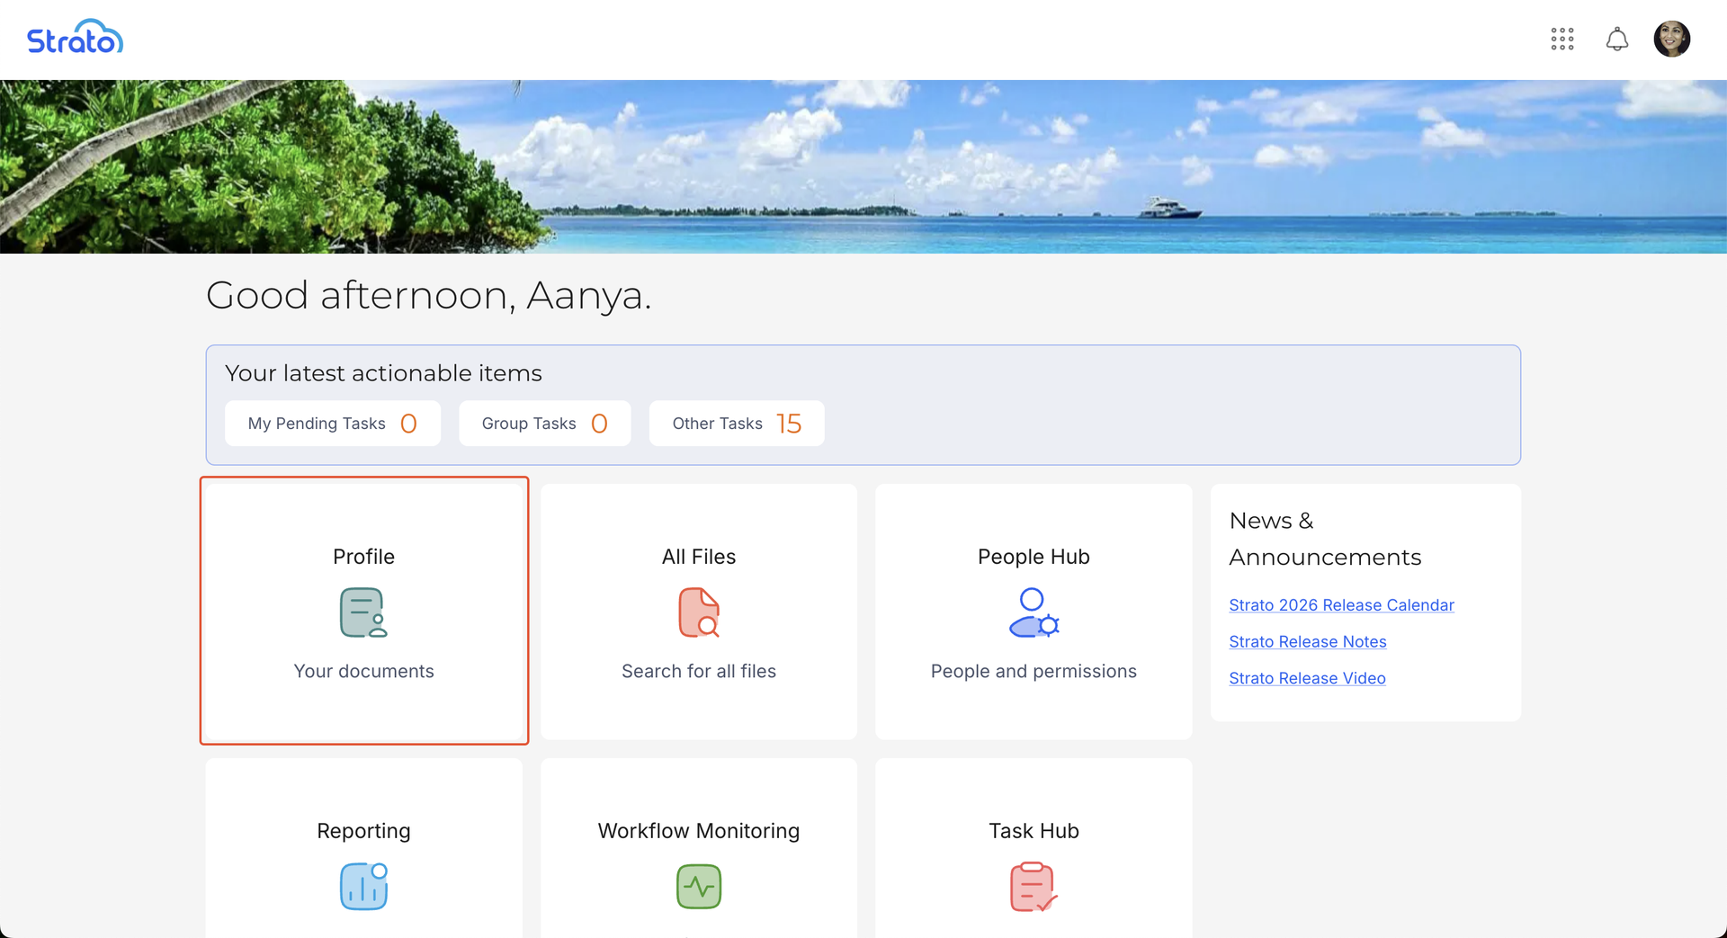Click the All Files search icon
This screenshot has height=938, width=1727.
click(699, 612)
